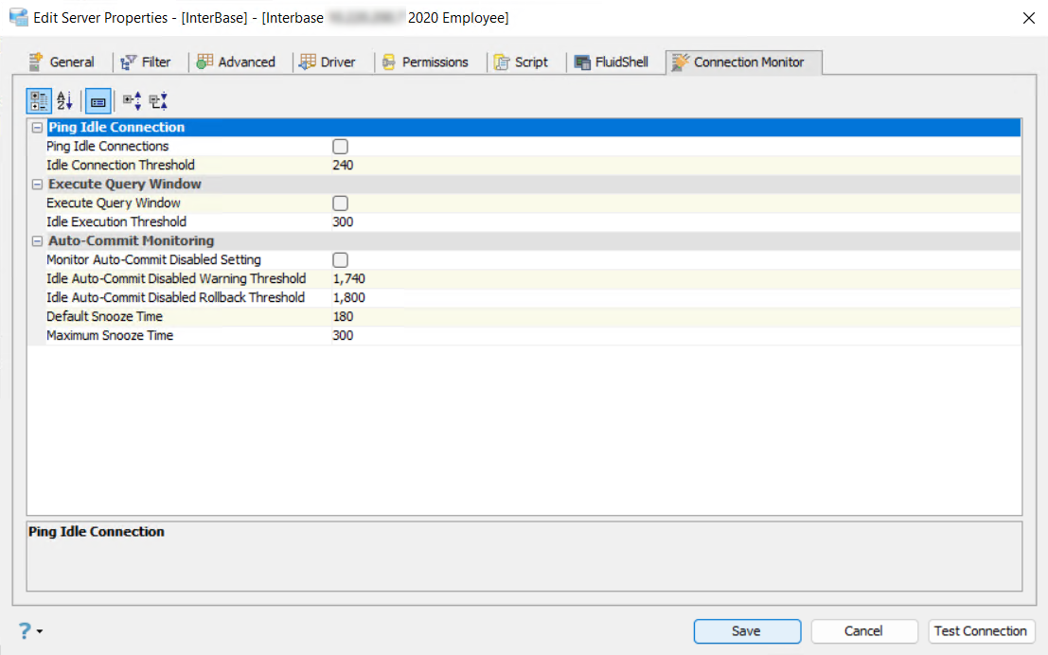Collapse the Ping Idle Connection group
1048x655 pixels.
pos(38,128)
